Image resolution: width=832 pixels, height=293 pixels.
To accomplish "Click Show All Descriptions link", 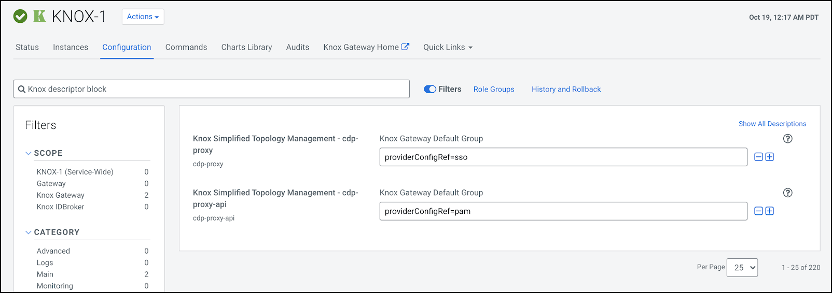I will click(x=772, y=124).
